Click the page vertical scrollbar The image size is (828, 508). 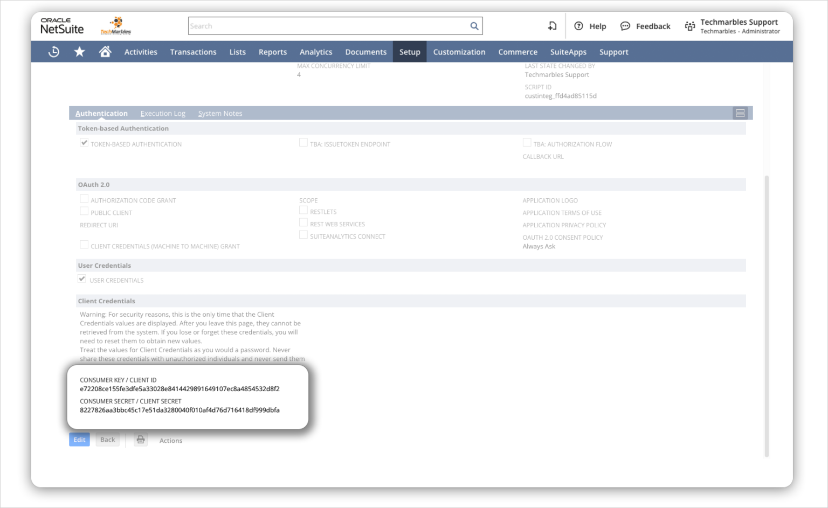[767, 316]
